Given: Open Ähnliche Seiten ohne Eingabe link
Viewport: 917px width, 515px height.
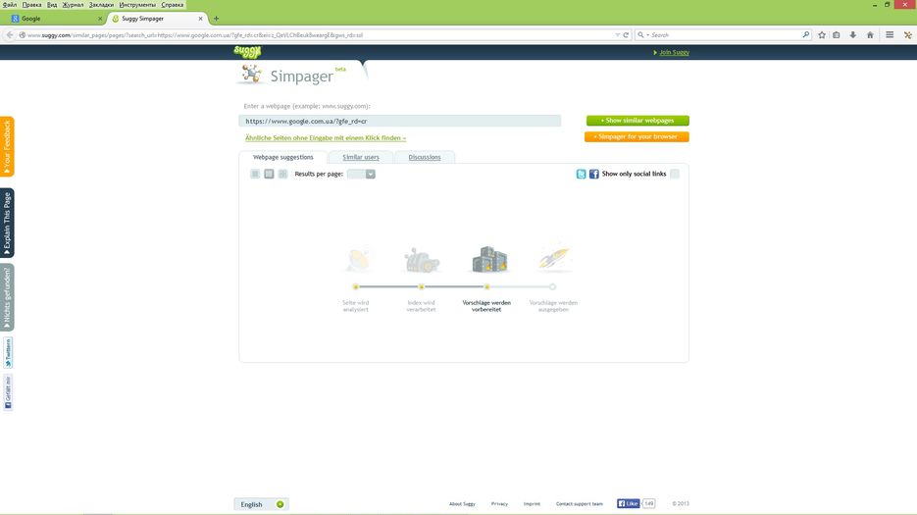Looking at the screenshot, I should point(326,138).
